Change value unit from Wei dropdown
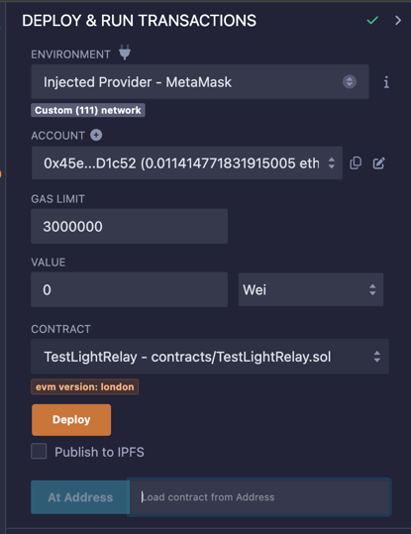The image size is (411, 534). click(311, 289)
